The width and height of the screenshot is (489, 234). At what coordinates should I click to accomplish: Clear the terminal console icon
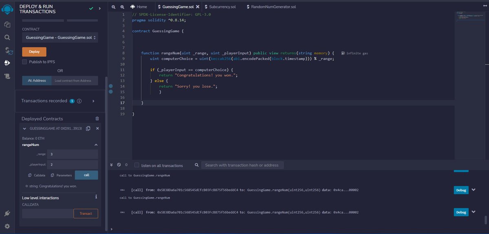coord(119,165)
